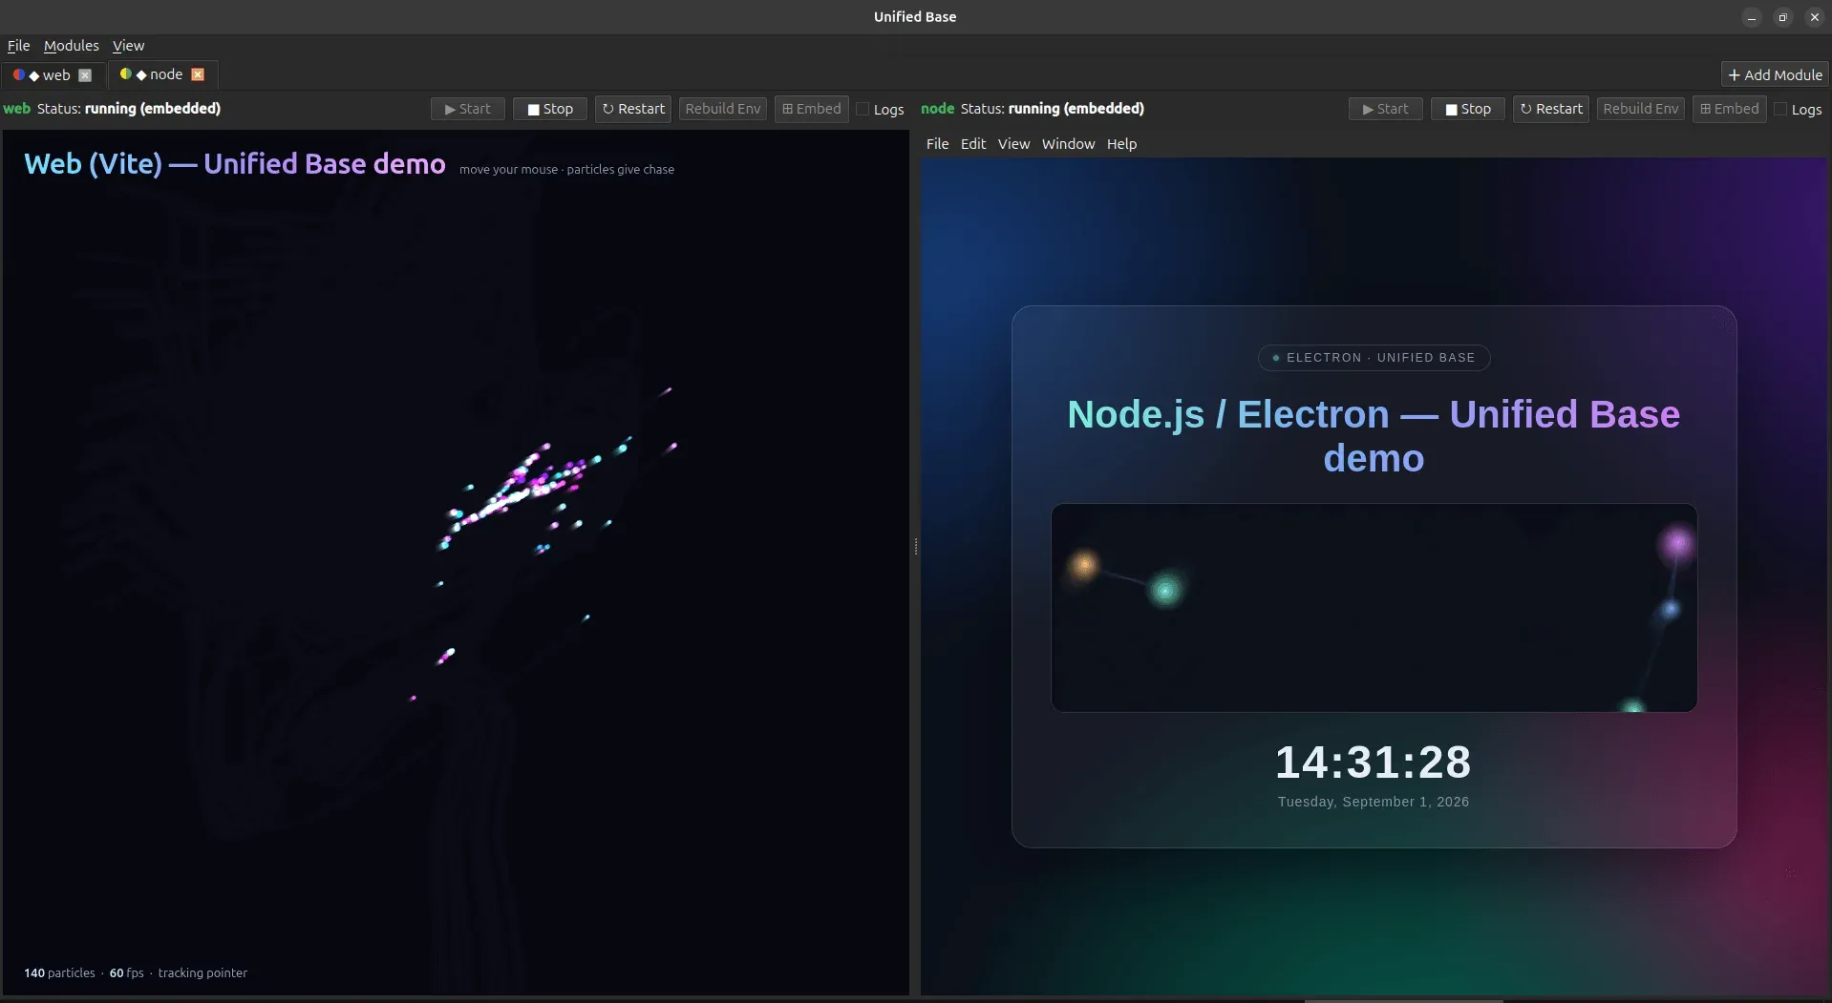Image resolution: width=1832 pixels, height=1003 pixels.
Task: Click the "ELECTRON · UNIFIED BASE" badge
Action: [1374, 358]
